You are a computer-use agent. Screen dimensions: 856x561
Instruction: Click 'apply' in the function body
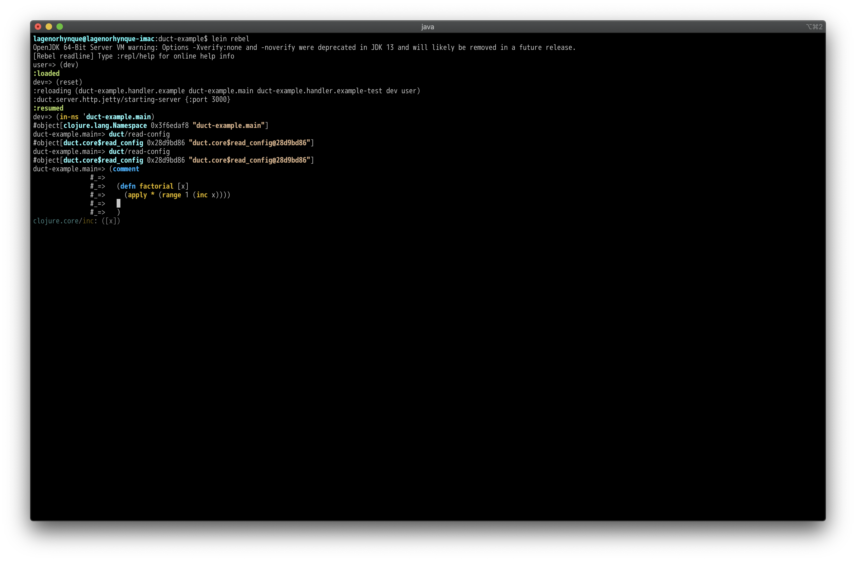pyautogui.click(x=138, y=195)
